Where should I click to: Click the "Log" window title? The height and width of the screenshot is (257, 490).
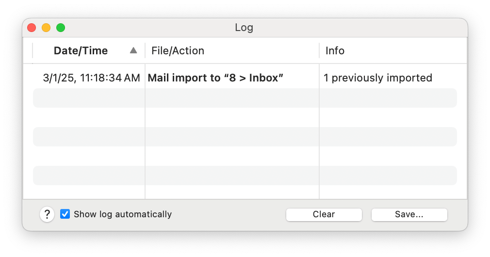pyautogui.click(x=244, y=28)
